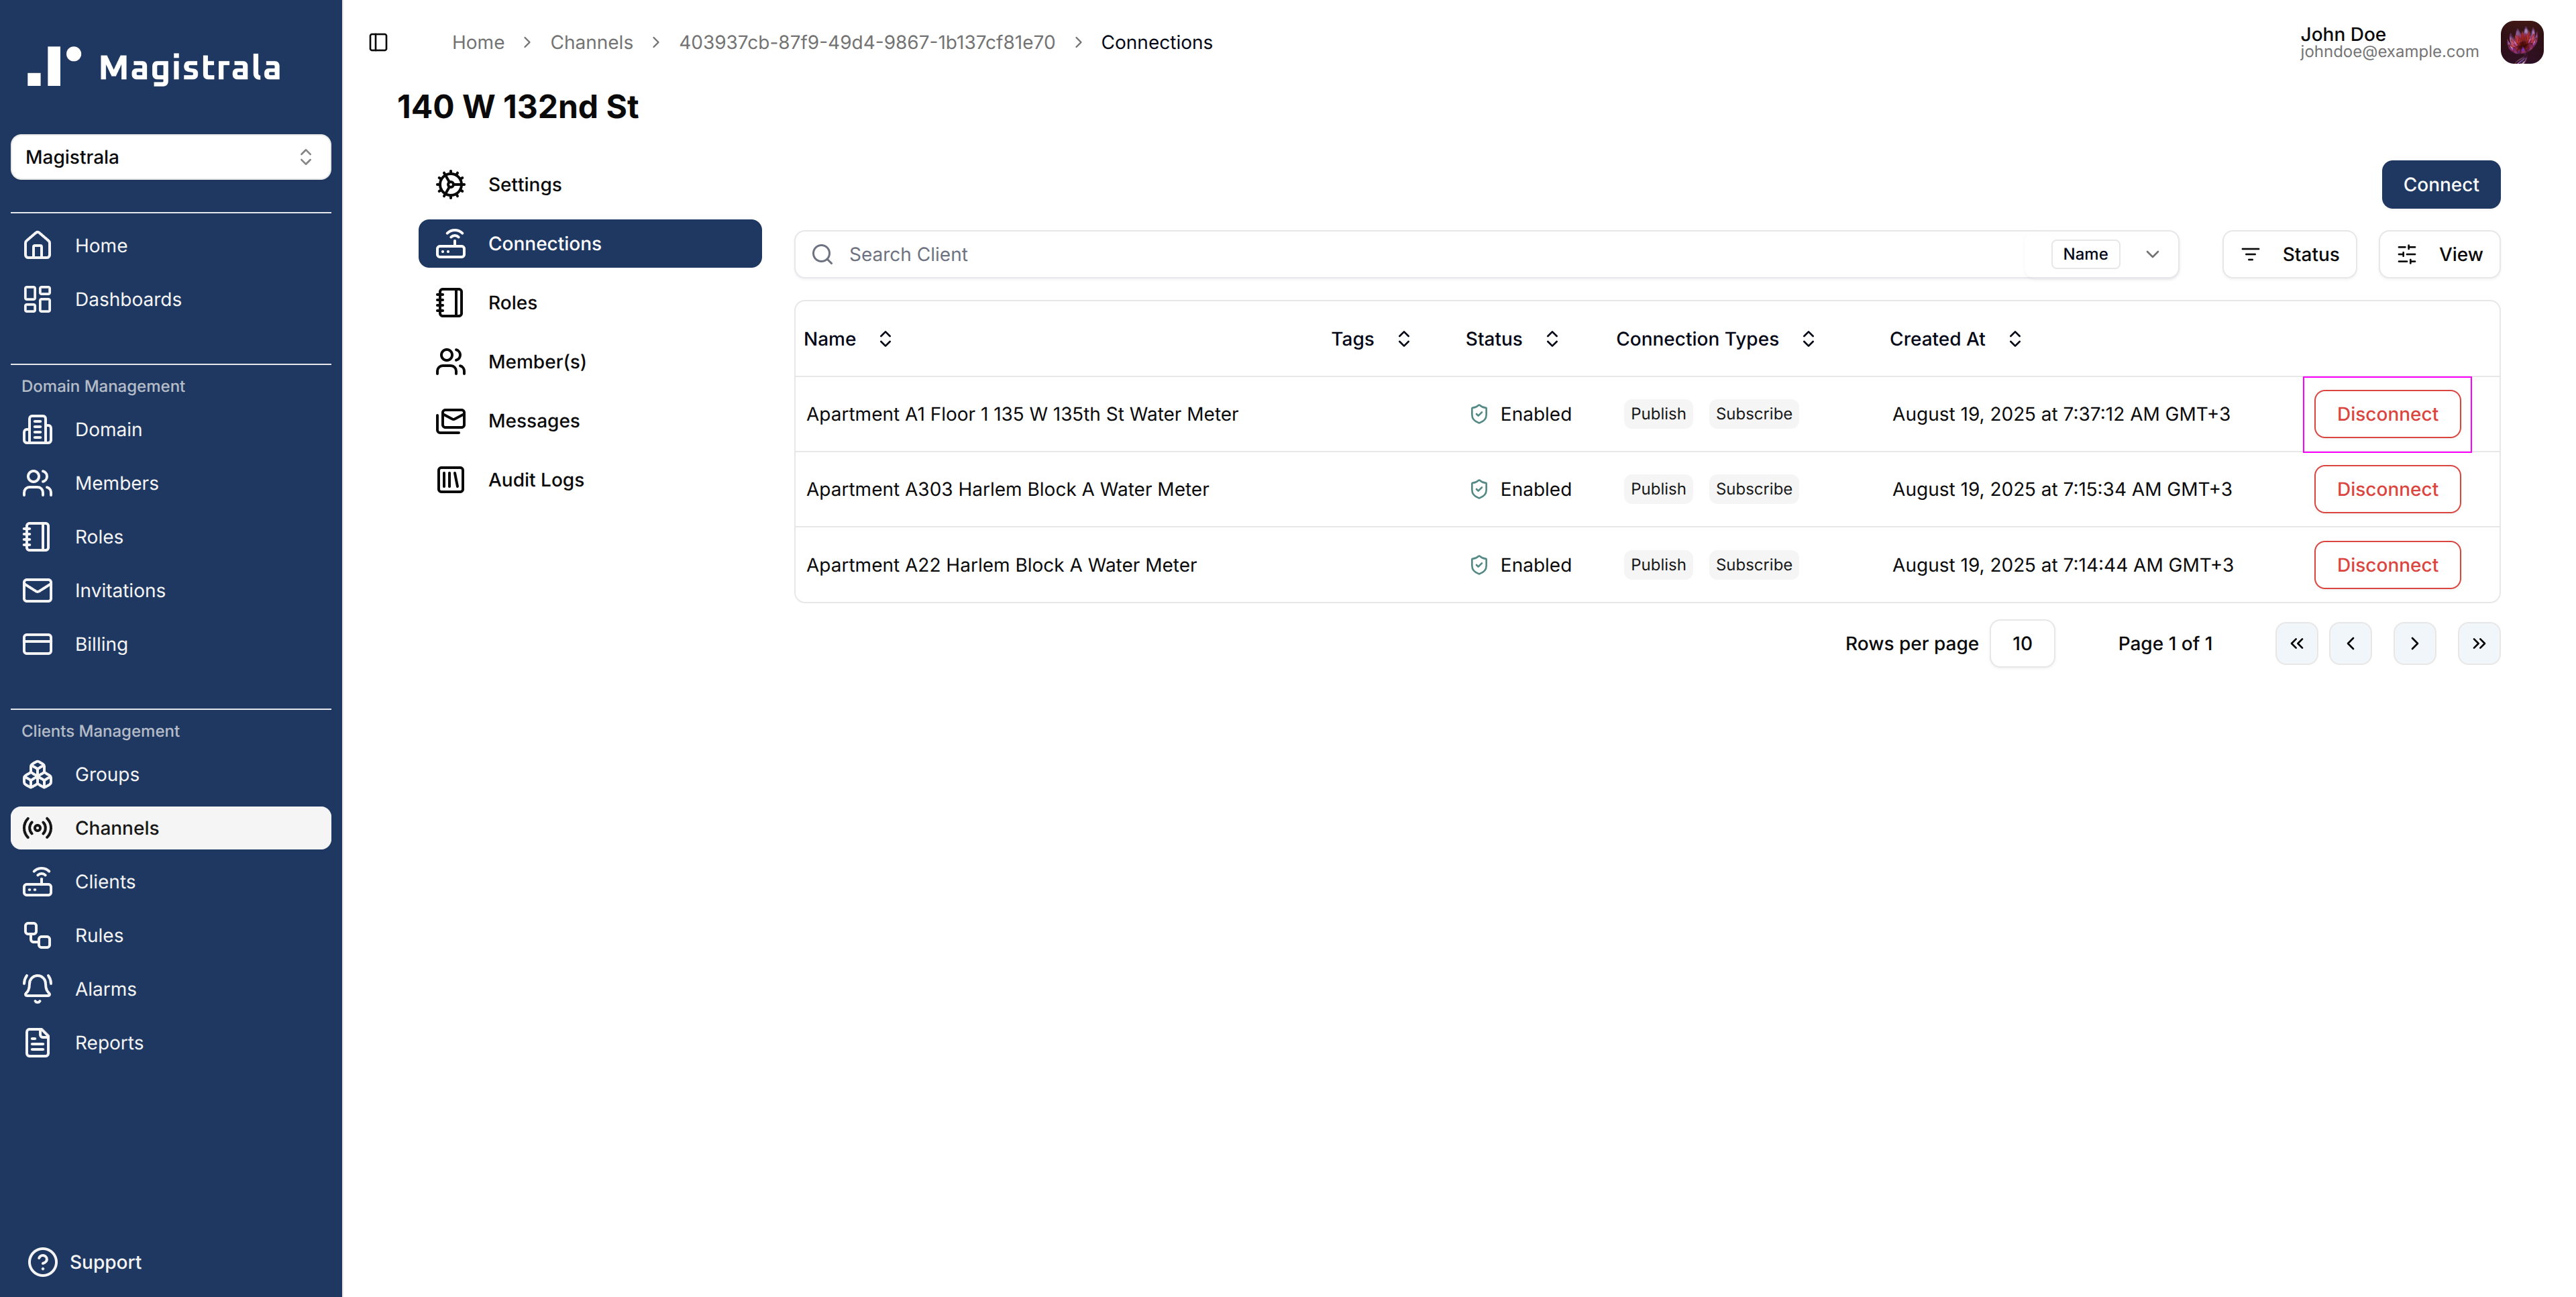Expand the Magistrala domain selector
The image size is (2576, 1297).
(170, 157)
